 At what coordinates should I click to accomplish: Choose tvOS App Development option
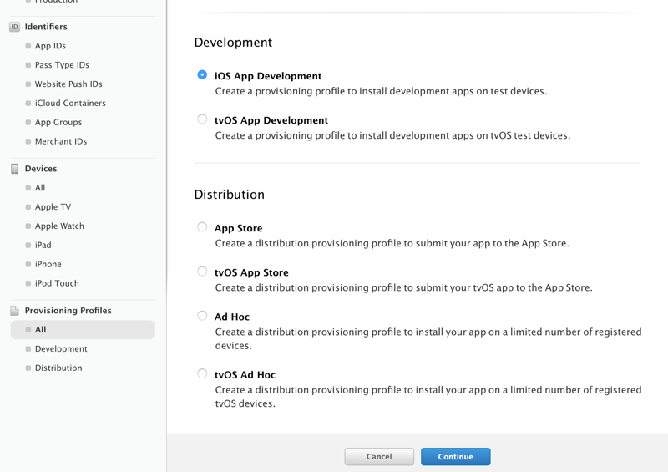pyautogui.click(x=202, y=119)
